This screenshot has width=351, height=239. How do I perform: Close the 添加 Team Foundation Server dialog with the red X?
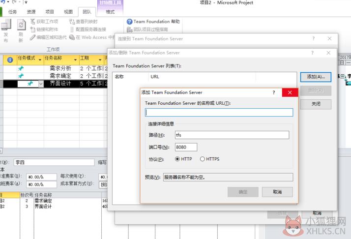click(290, 92)
